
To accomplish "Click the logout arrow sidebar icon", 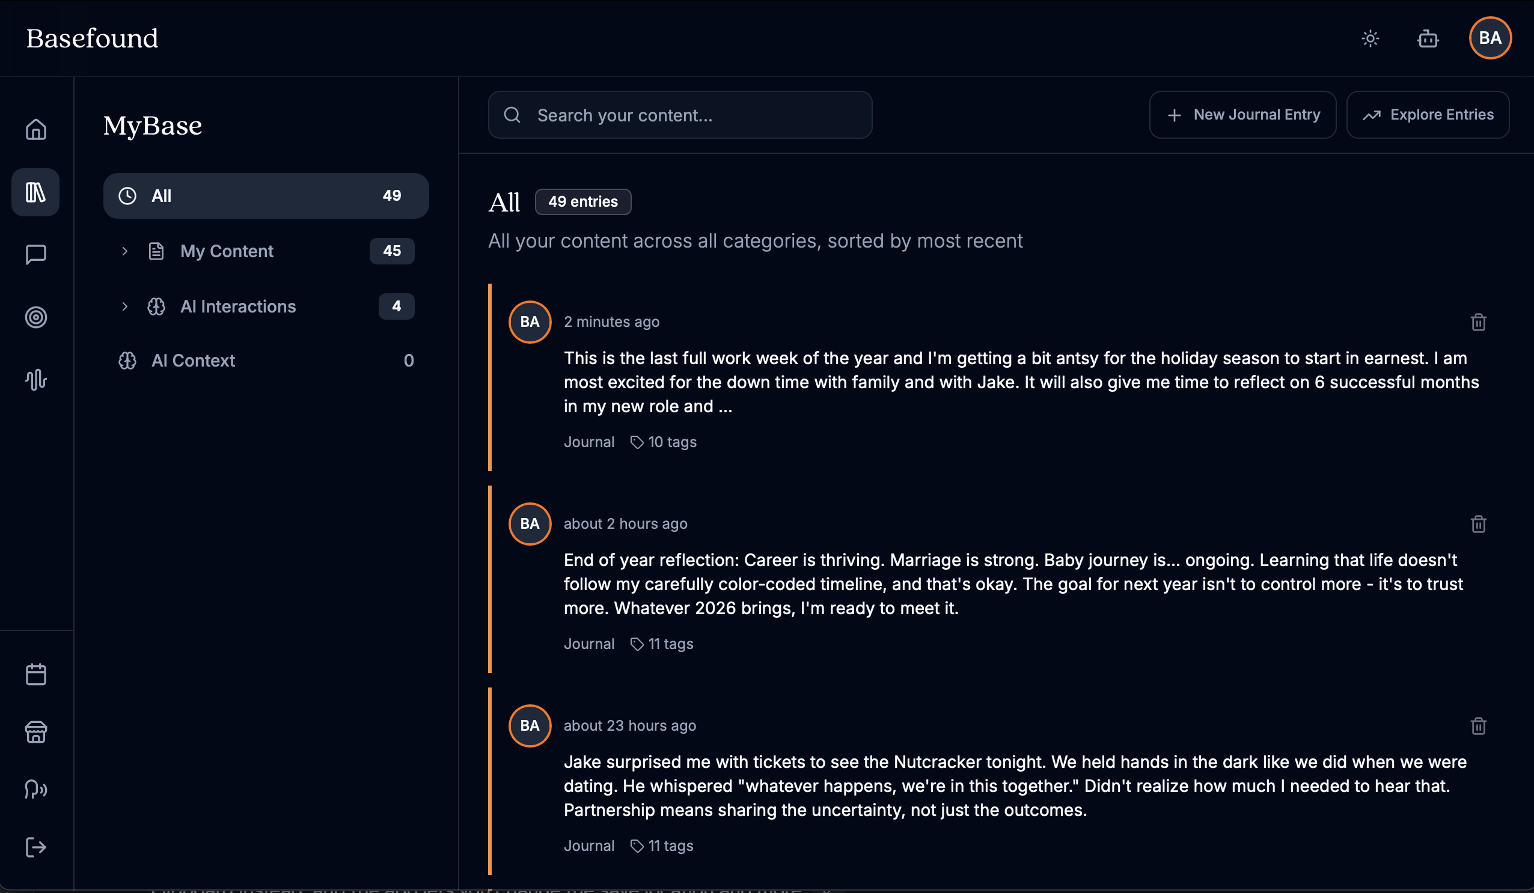I will pyautogui.click(x=36, y=847).
